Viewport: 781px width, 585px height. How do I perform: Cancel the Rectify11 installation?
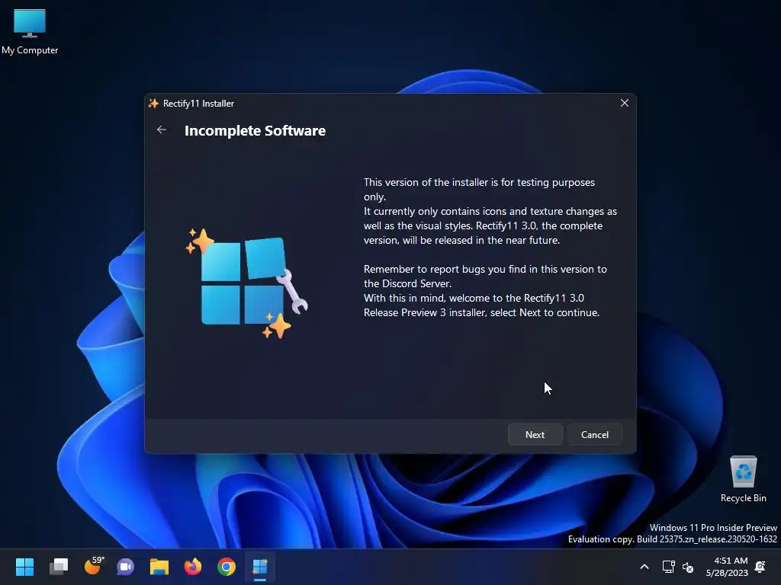[595, 434]
